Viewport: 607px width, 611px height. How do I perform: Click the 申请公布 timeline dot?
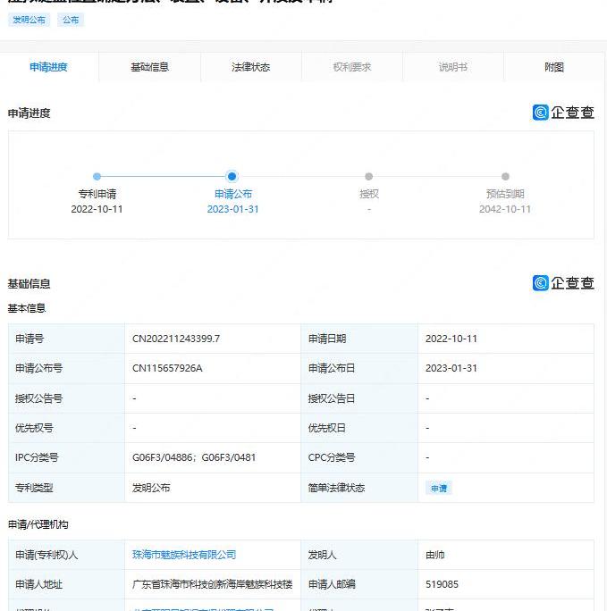pyautogui.click(x=232, y=177)
